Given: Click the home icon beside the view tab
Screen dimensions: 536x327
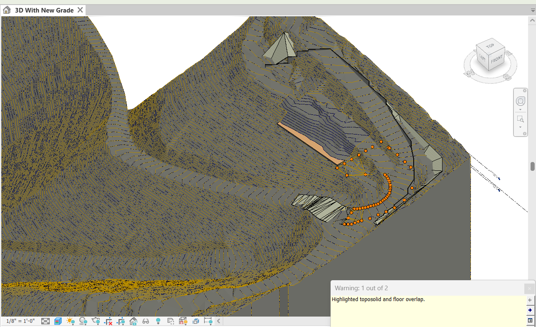Looking at the screenshot, I should point(6,10).
